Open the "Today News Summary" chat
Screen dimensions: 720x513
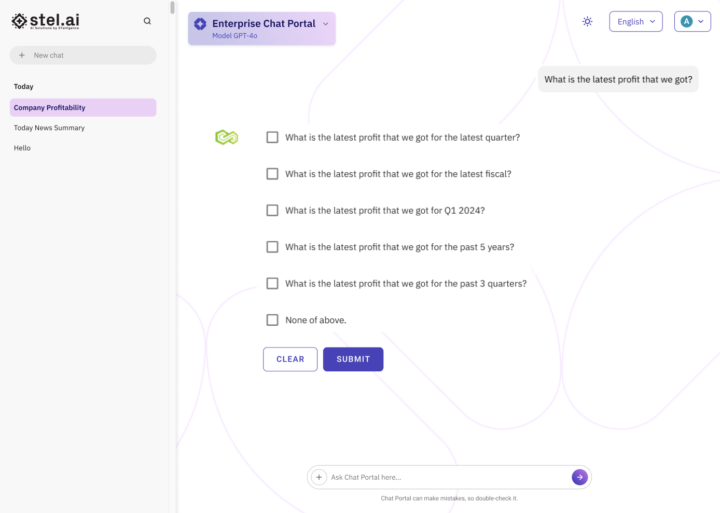click(49, 128)
